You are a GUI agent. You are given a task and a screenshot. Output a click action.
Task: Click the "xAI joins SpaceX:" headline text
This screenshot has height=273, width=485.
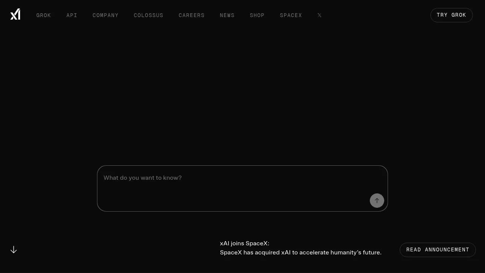244,243
